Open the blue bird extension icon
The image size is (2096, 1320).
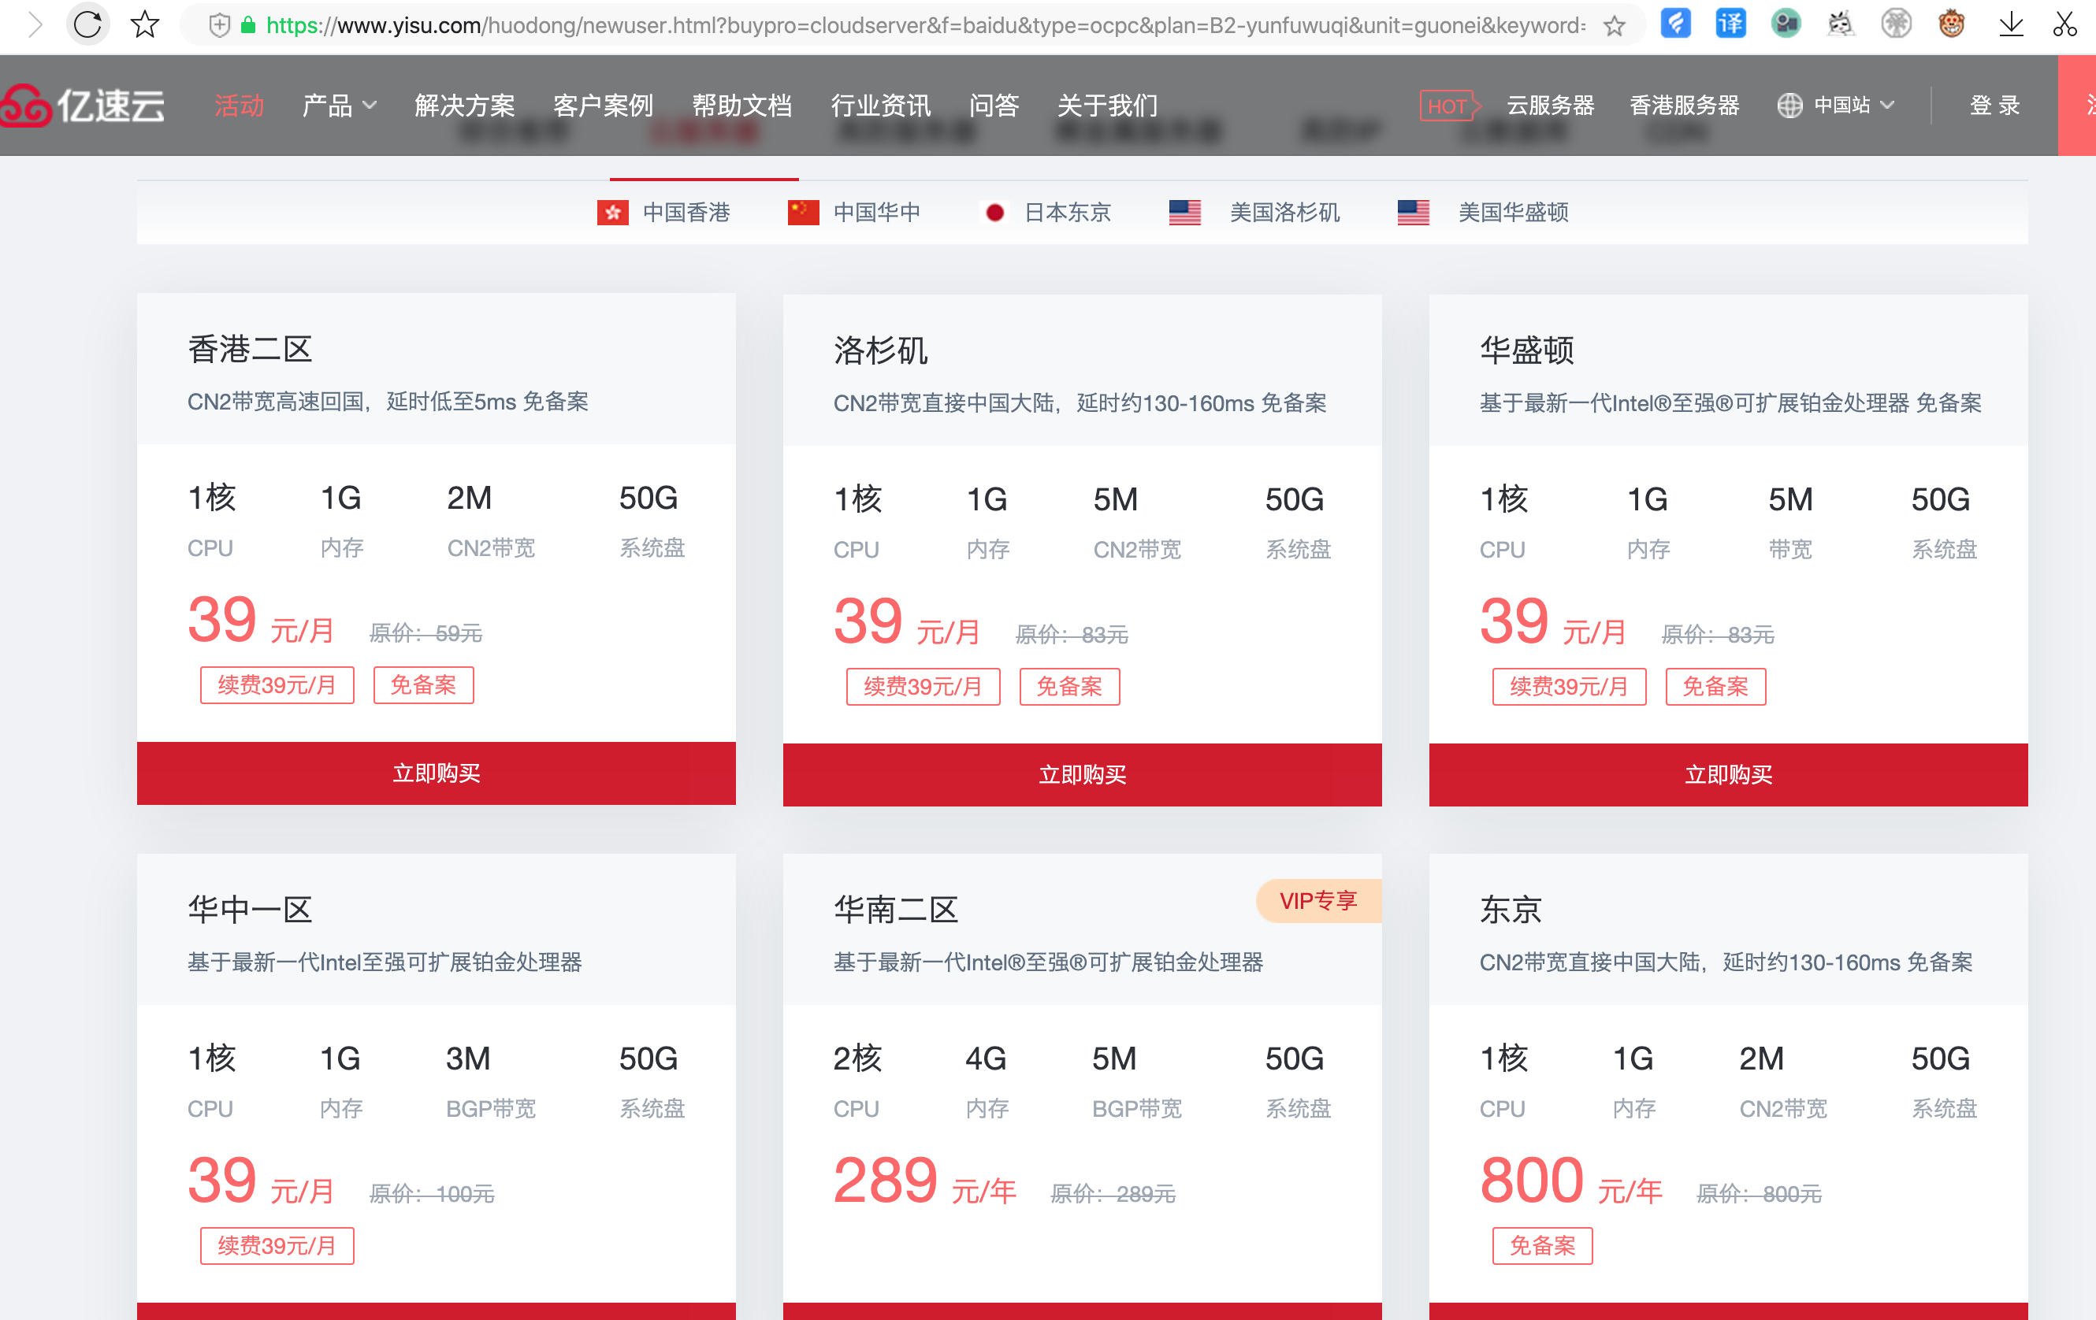1675,23
